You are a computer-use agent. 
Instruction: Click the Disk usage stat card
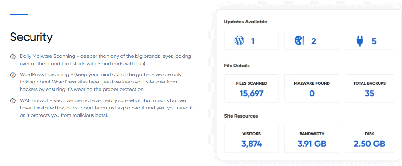369,139
